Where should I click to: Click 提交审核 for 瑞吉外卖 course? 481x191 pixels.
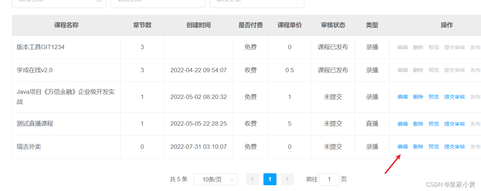click(455, 147)
